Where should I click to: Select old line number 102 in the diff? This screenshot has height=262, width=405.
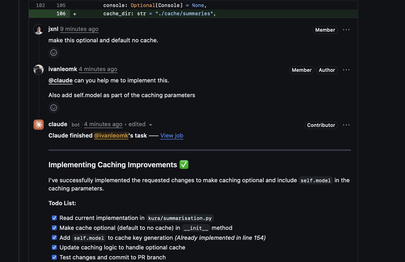(x=40, y=5)
